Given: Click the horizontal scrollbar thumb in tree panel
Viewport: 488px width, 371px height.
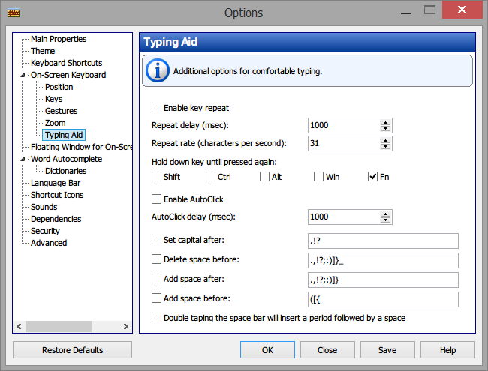Looking at the screenshot, I should (59, 326).
